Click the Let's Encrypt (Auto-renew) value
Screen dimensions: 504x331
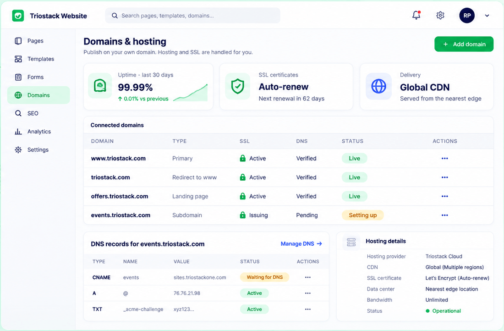point(457,278)
